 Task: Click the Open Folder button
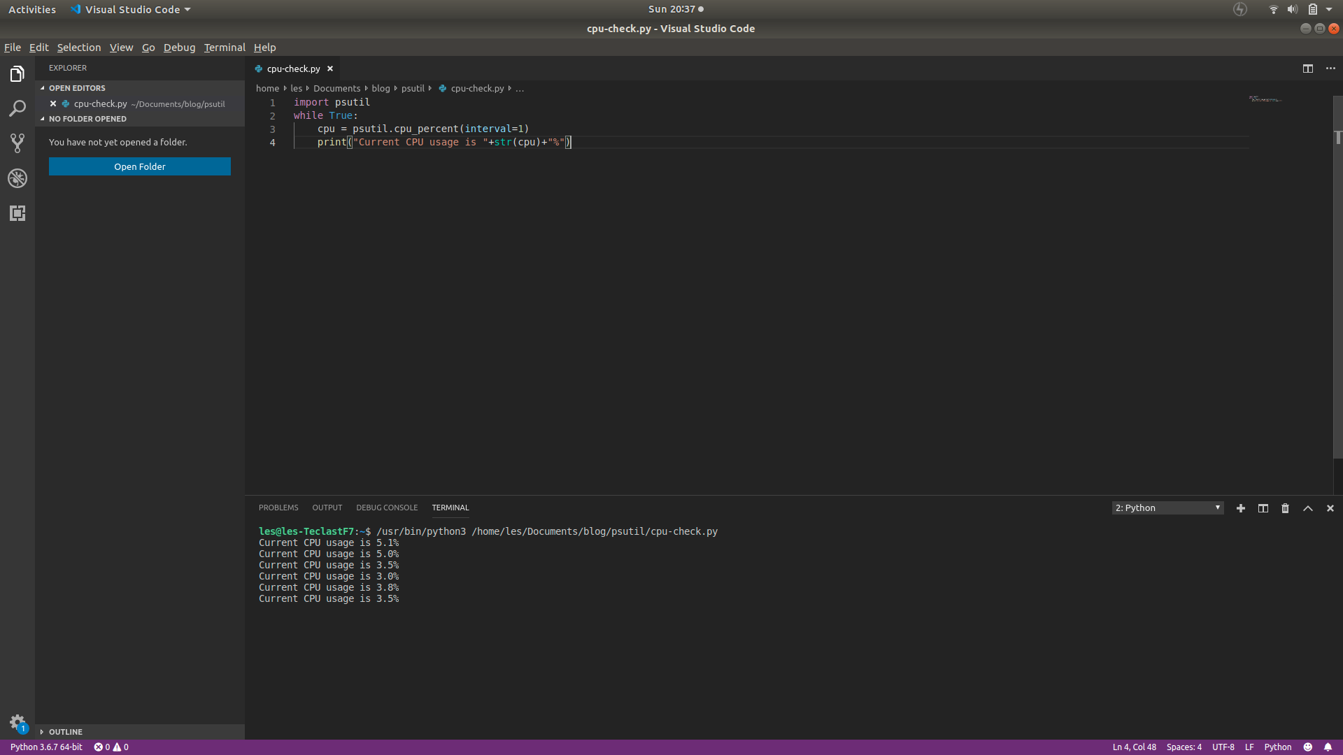(140, 166)
